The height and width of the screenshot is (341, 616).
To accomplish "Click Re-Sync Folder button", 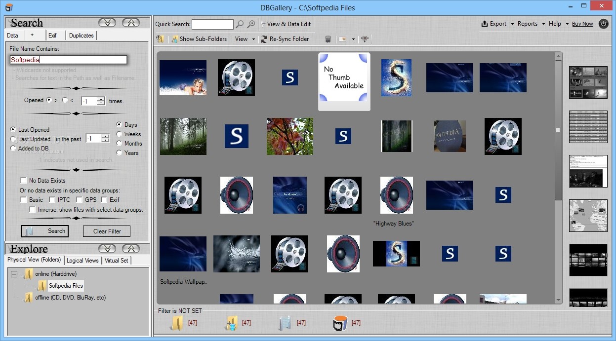I will (285, 39).
